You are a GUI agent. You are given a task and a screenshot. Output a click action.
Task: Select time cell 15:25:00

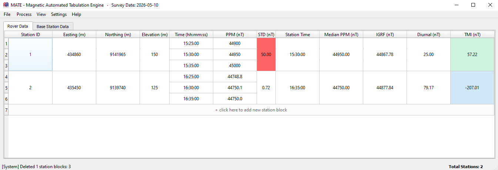(x=191, y=44)
